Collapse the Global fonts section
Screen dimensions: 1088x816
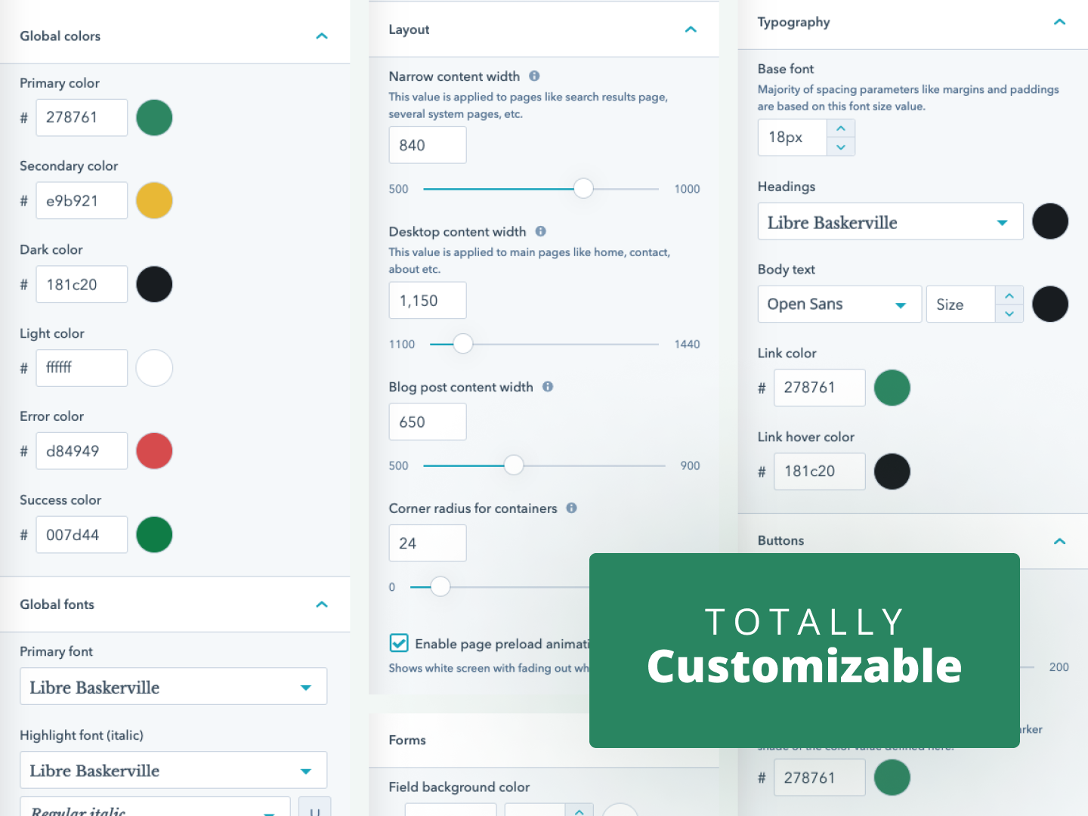pyautogui.click(x=322, y=604)
